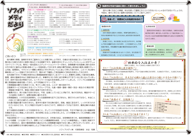Click the Vol.175 issue number

click(23, 54)
